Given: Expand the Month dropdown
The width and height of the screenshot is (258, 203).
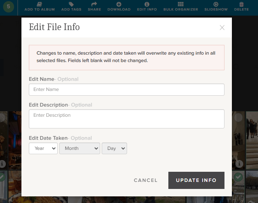Looking at the screenshot, I should [80, 148].
